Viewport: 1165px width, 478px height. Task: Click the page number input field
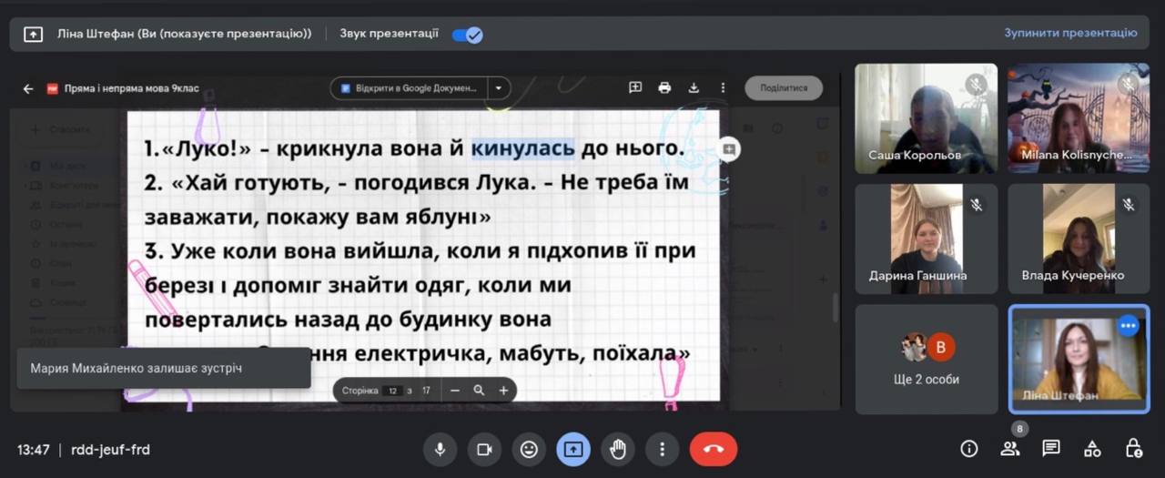(x=392, y=391)
